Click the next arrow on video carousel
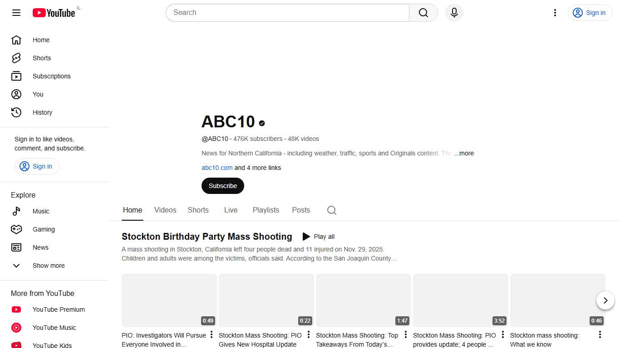This screenshot has width=620, height=348. point(605,300)
